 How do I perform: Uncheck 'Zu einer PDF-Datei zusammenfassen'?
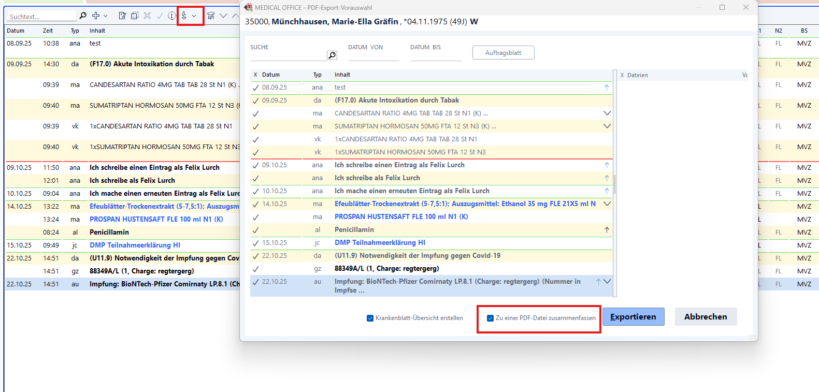coord(490,318)
